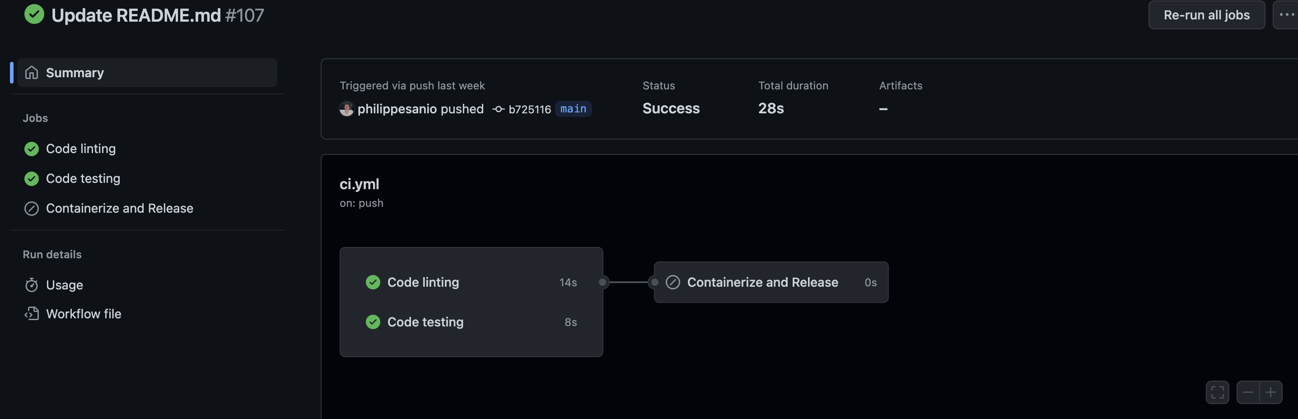Click the fit-to-screen icon in graph controls
Image resolution: width=1298 pixels, height=419 pixels.
[x=1217, y=392]
